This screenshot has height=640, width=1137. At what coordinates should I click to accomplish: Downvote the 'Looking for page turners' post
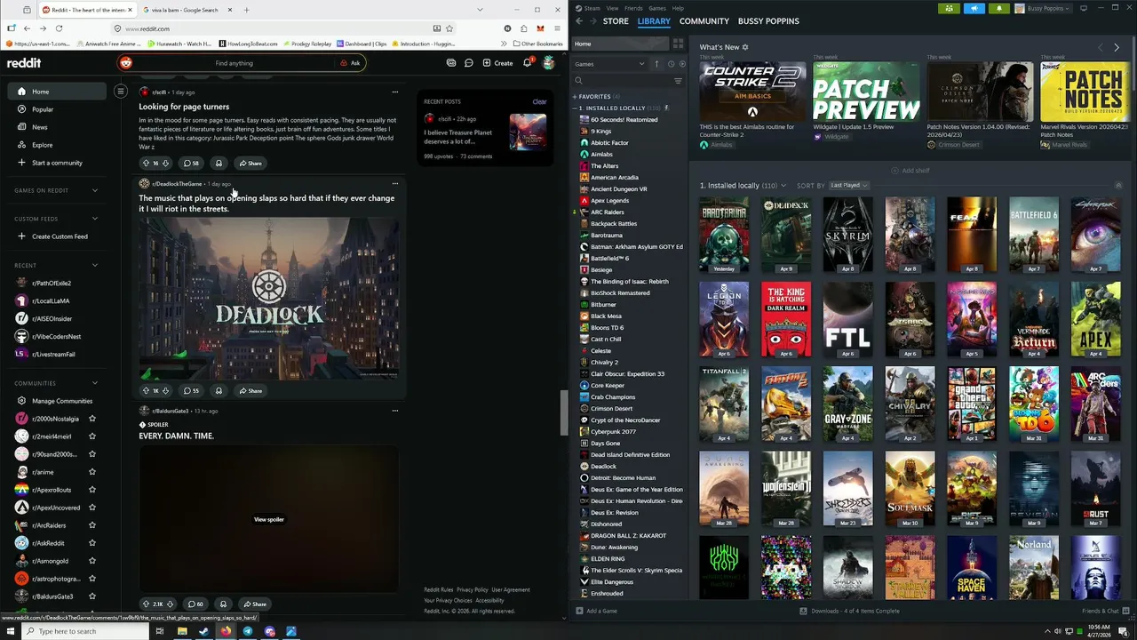165,164
